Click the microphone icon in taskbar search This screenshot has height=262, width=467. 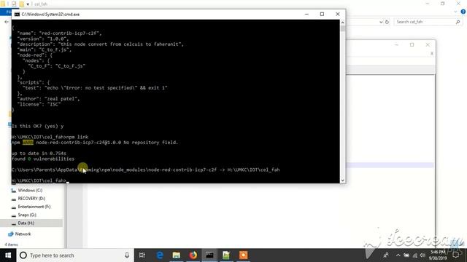127,255
